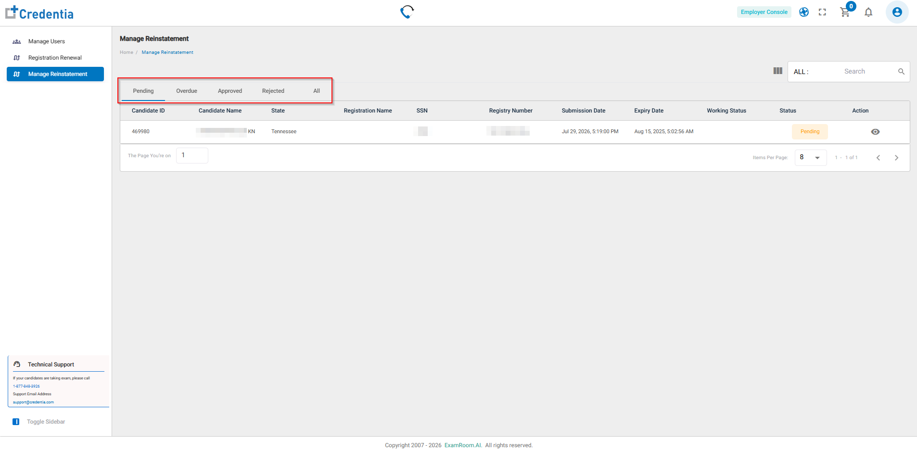Sort by Submission Date column header
This screenshot has height=452, width=917.
584,111
